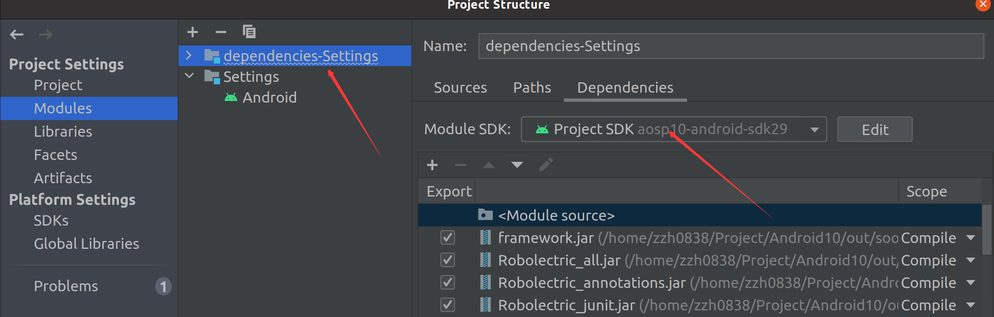This screenshot has height=317, width=994.
Task: Toggle export checkbox for Robolectric_all.jar
Action: pyautogui.click(x=448, y=260)
